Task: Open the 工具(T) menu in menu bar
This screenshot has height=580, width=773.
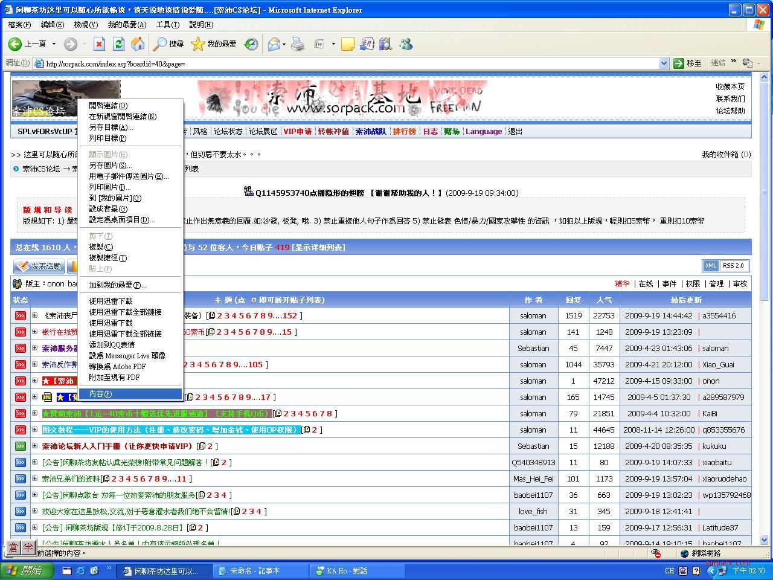Action: [x=167, y=25]
